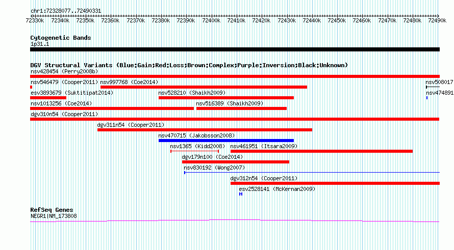This screenshot has width=454, height=250.
Task: Click the nsv474891 variant label
Action: click(440, 93)
